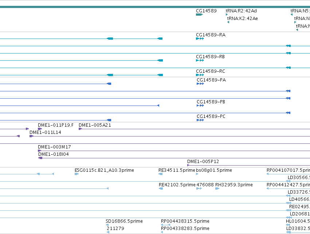This screenshot has width=310, height=234.
Task: Select the DME1-003M17 feature label
Action: click(x=54, y=147)
